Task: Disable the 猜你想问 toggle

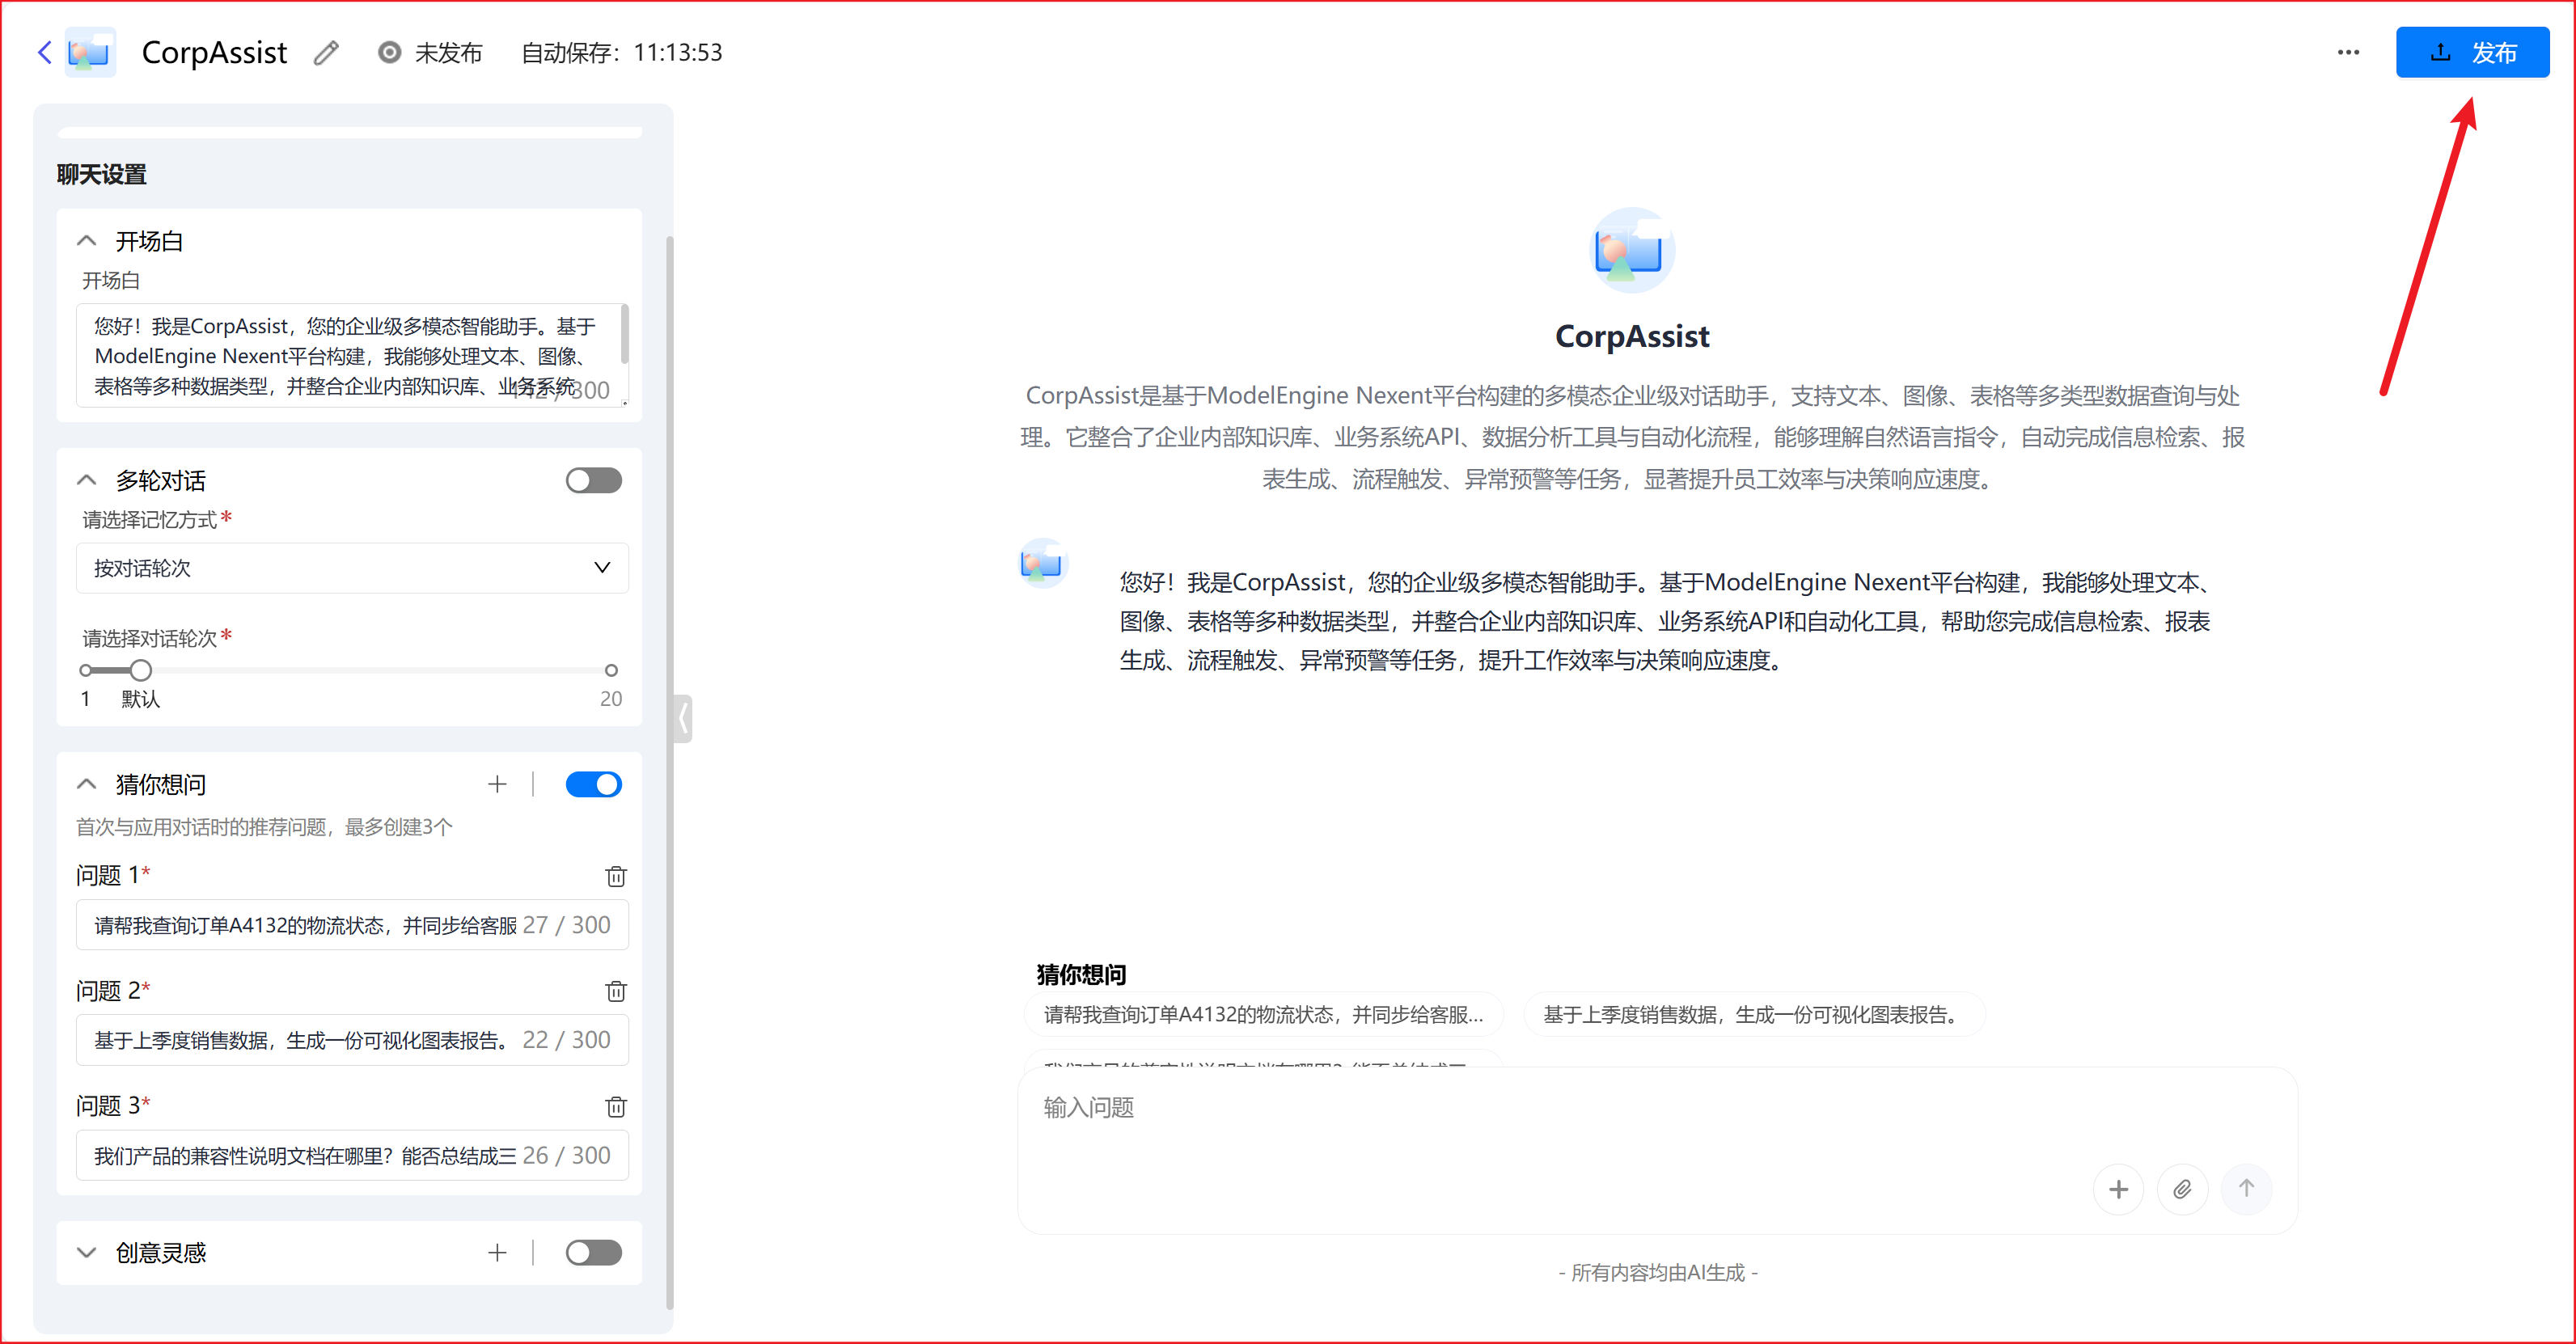Action: point(593,784)
